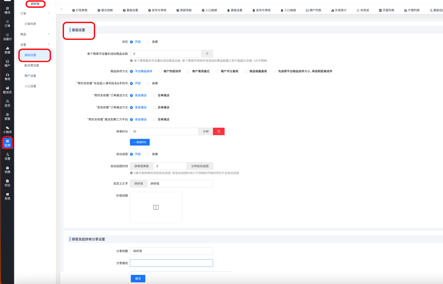Select the 应用 apps icon in sidebar
The height and width of the screenshot is (284, 443).
[7, 143]
